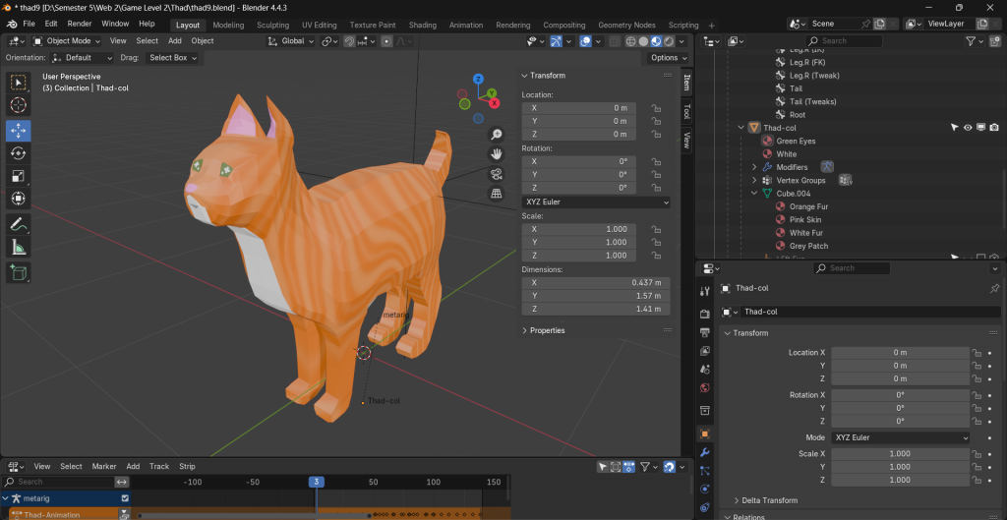This screenshot has width=1007, height=520.
Task: Expand the Delta Transform panel
Action: coord(769,500)
